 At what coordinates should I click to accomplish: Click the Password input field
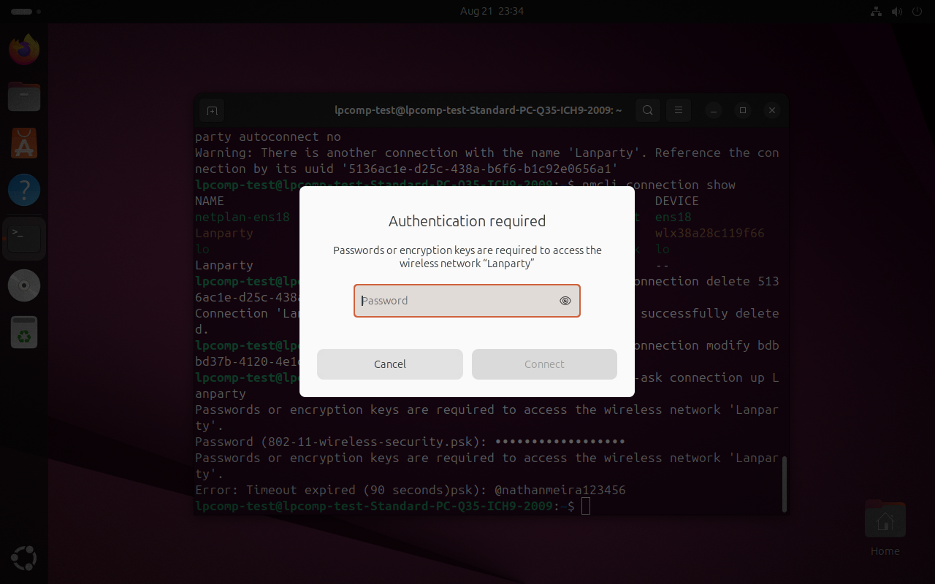coord(467,301)
